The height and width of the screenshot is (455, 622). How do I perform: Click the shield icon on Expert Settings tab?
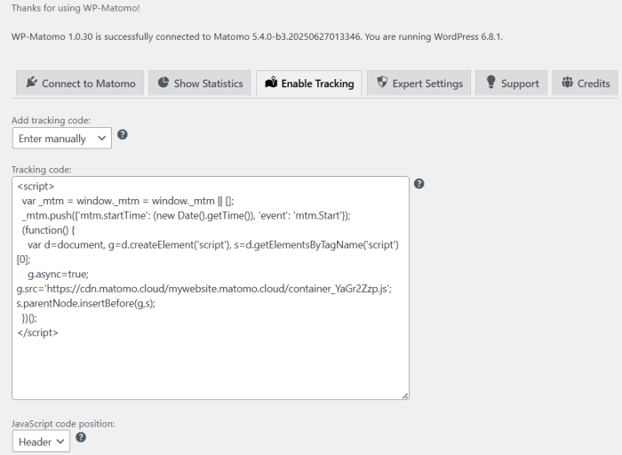(382, 82)
